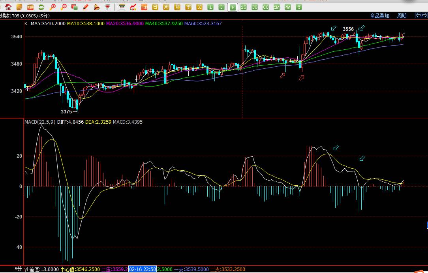428x273 pixels.
Task: Switch chart to daily (日) period
Action: click(155, 7)
